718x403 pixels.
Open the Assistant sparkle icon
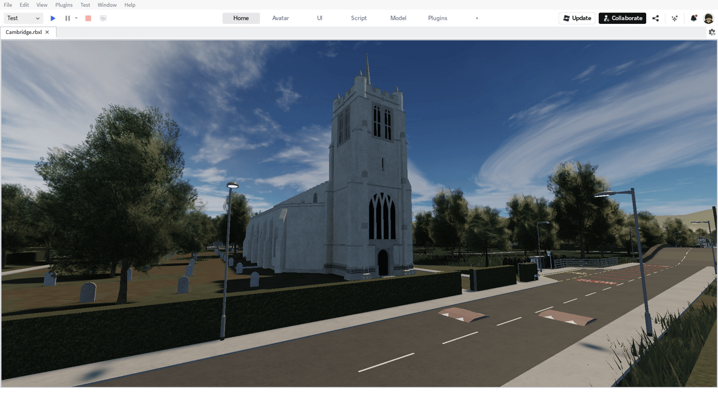[675, 18]
